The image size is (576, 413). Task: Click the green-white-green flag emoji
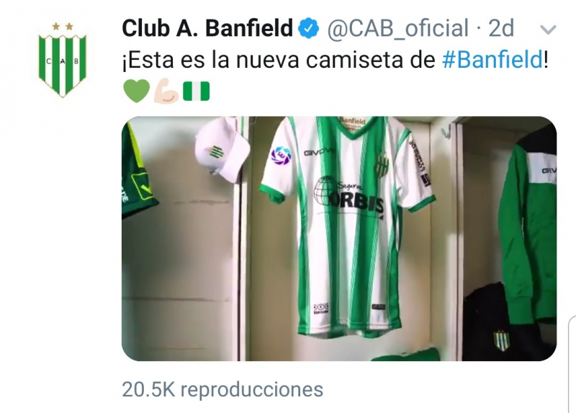(197, 91)
